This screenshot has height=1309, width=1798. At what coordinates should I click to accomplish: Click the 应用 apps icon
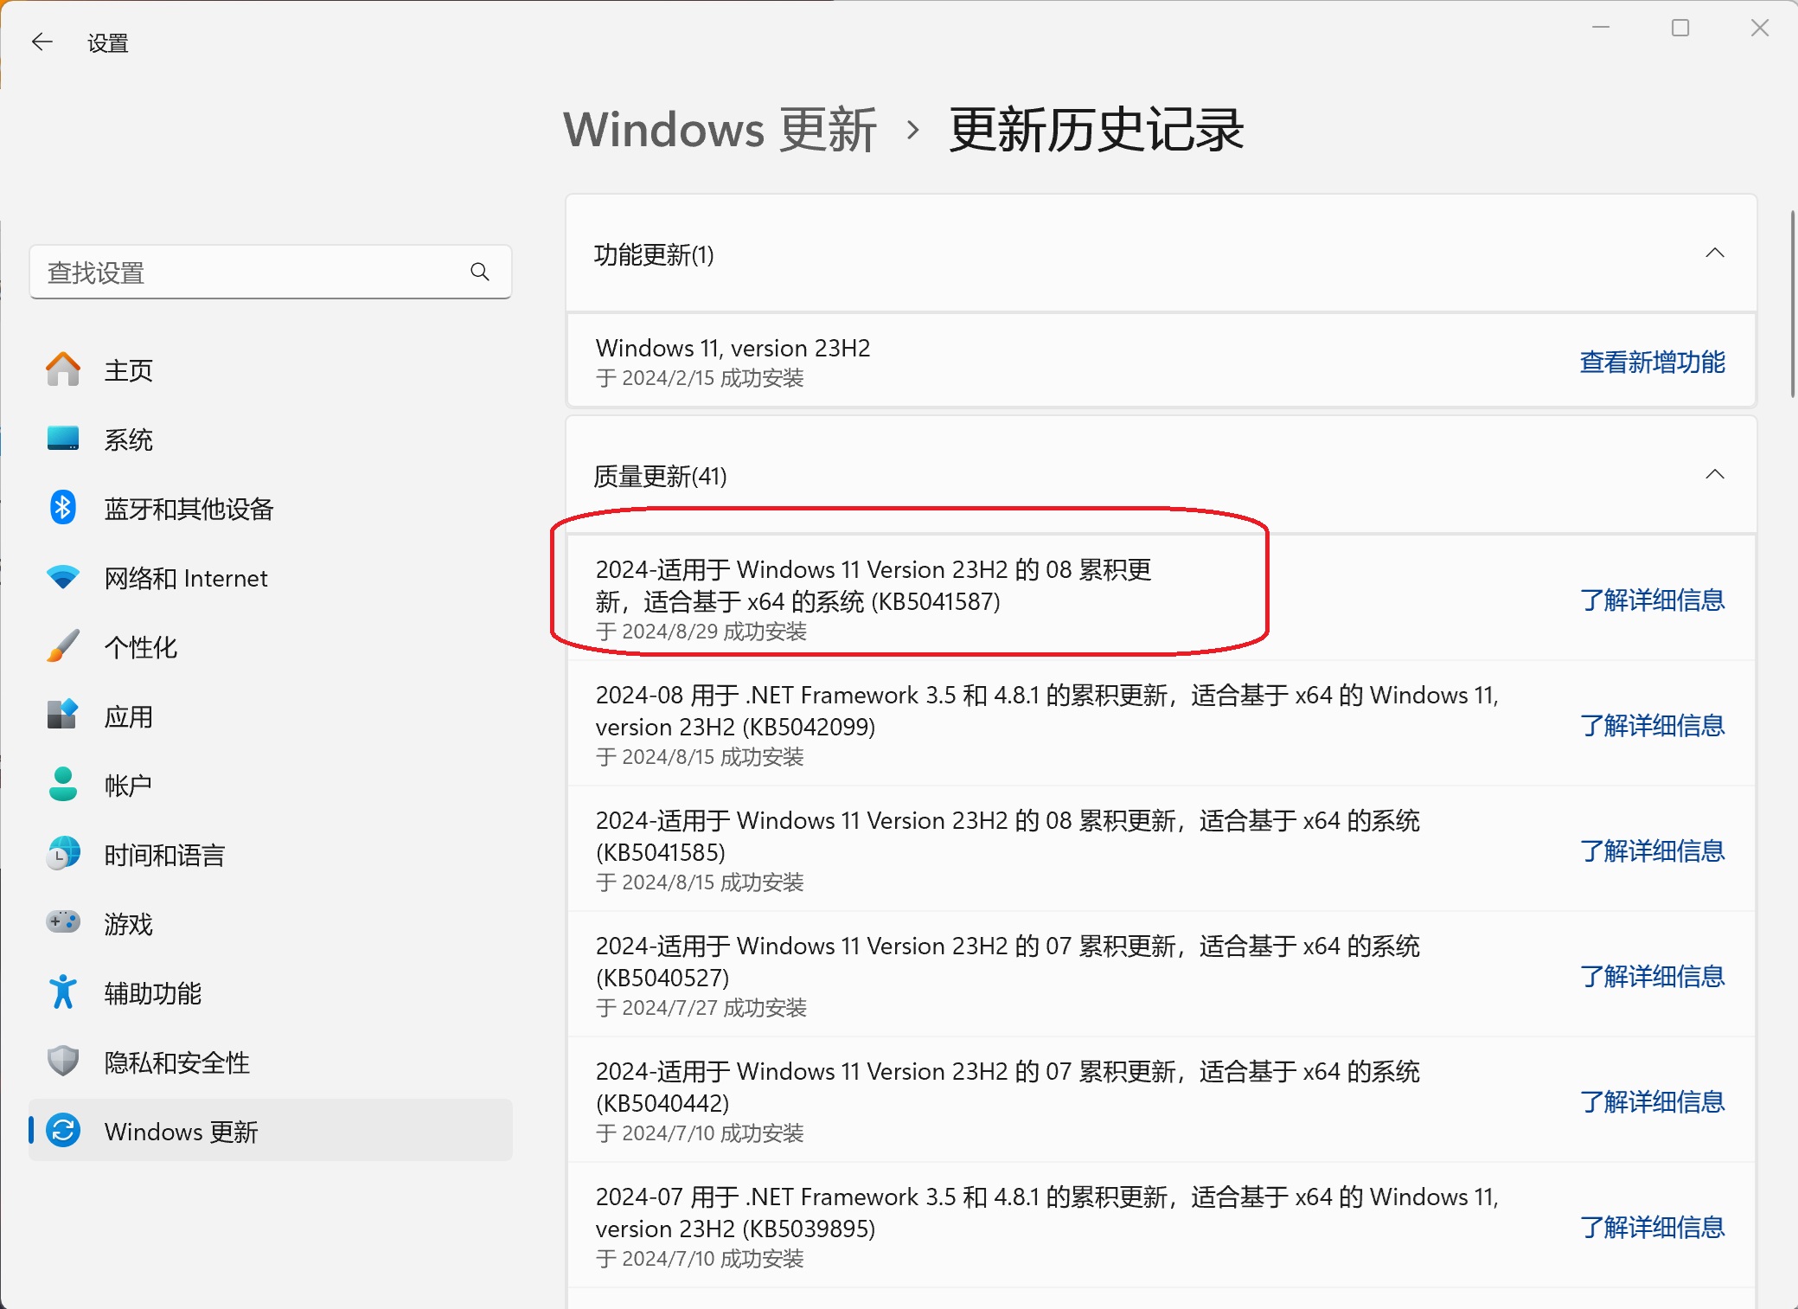click(x=62, y=715)
